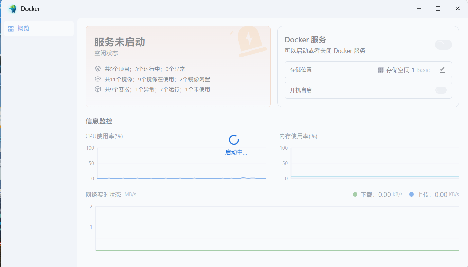
Task: Click the 服务未启动 status heading
Action: [120, 42]
